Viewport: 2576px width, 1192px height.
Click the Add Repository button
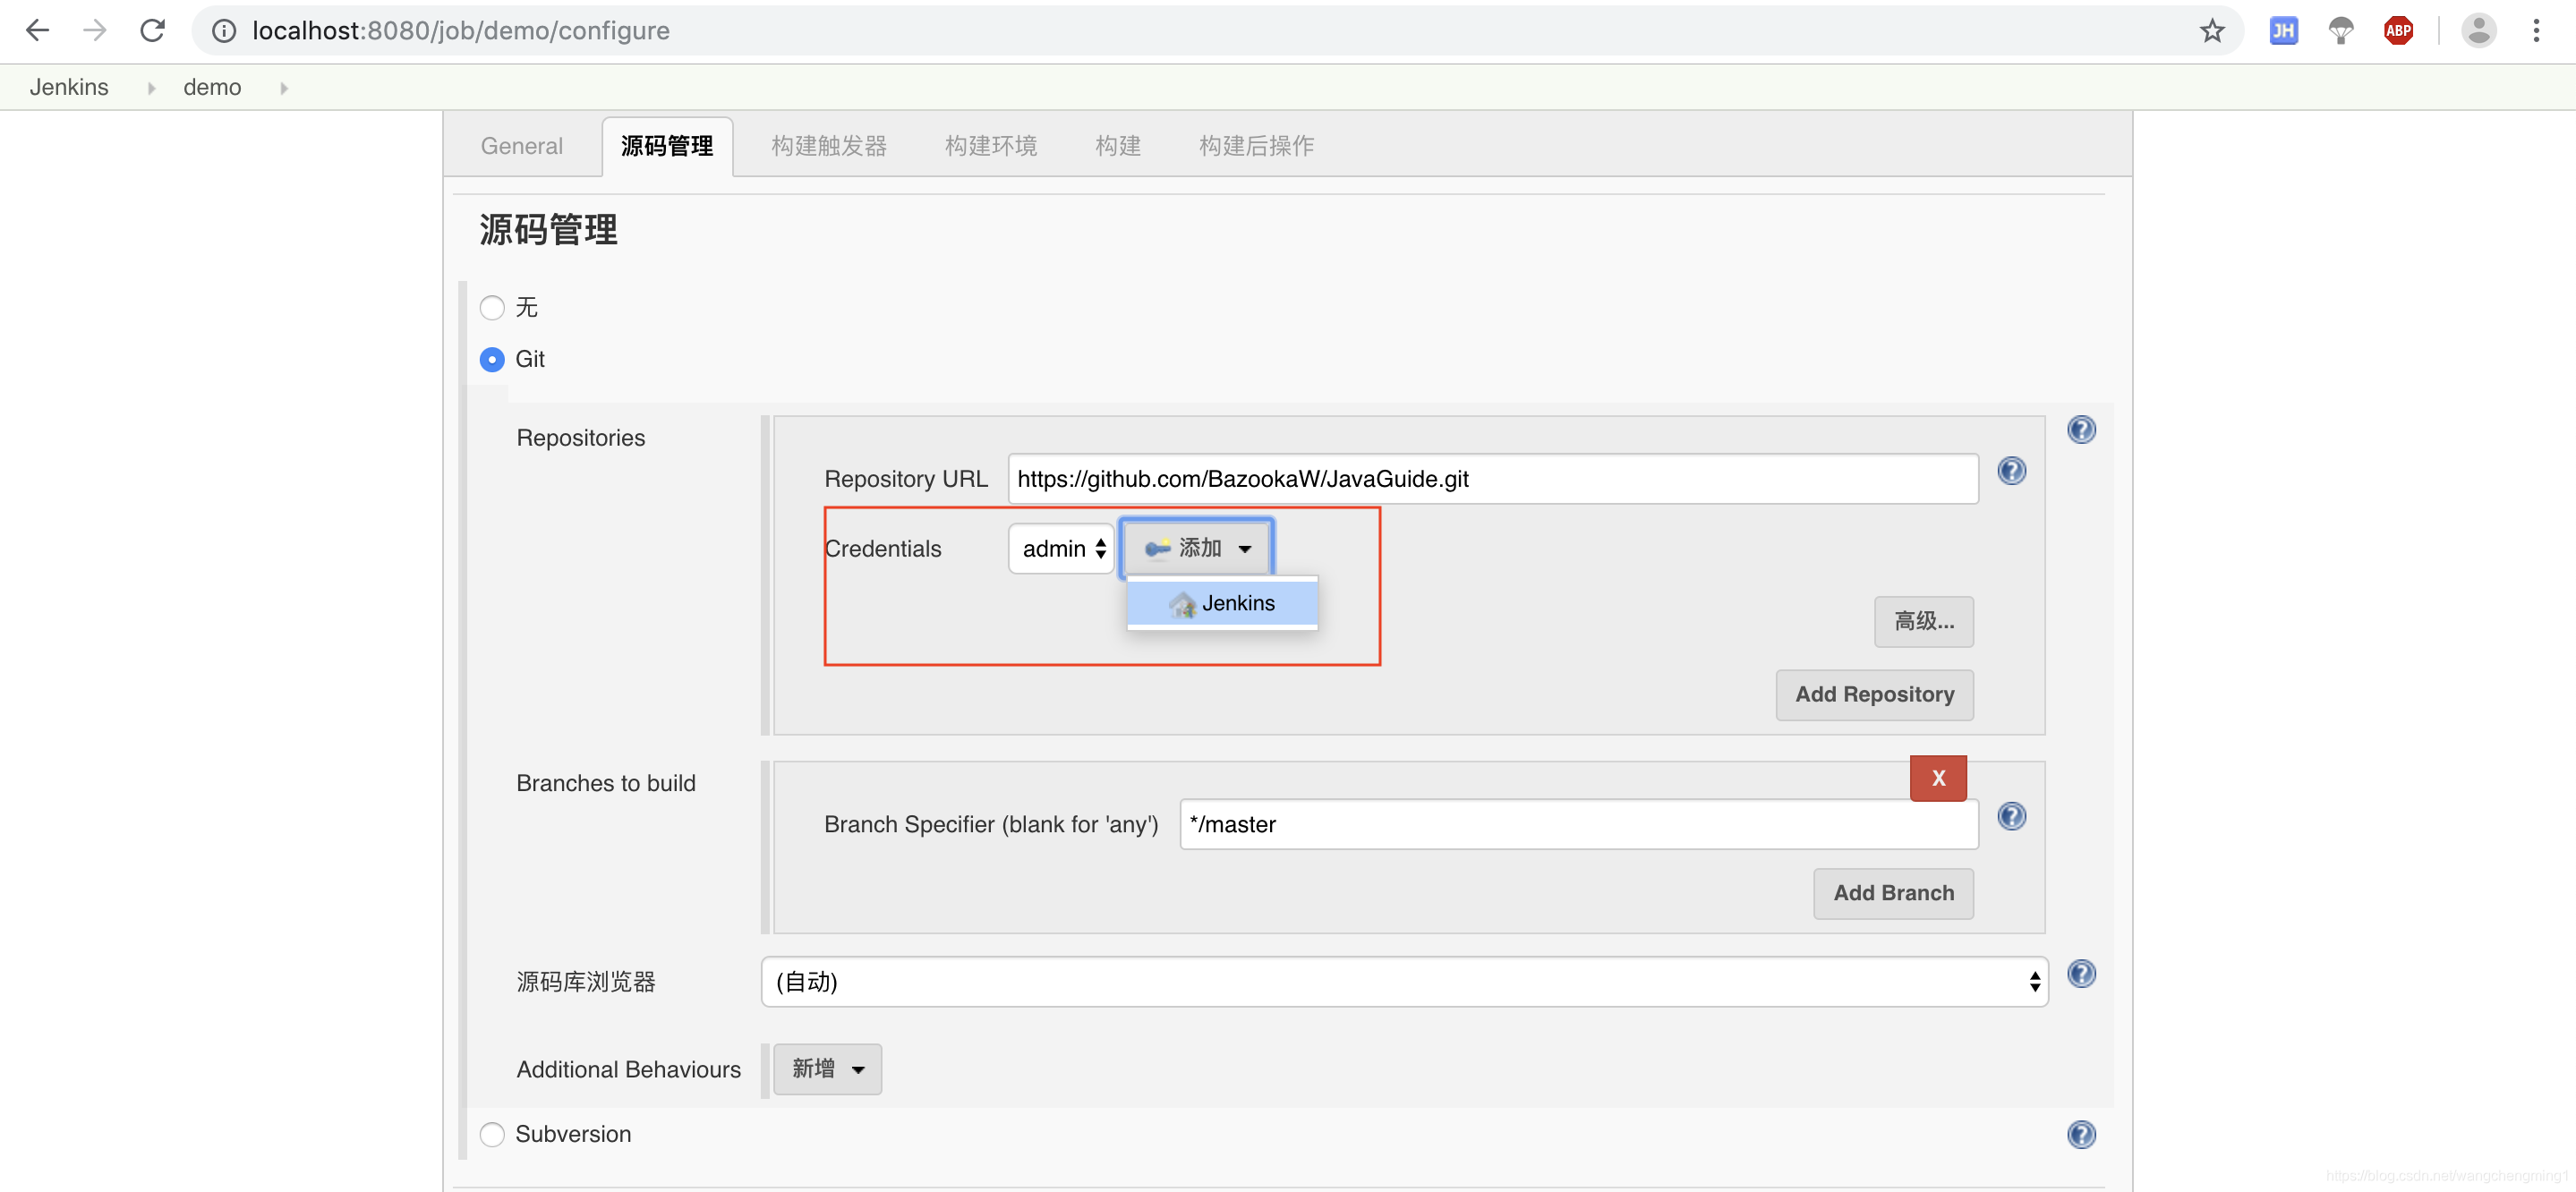1874,694
